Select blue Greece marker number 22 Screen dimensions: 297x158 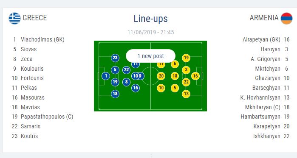(126, 70)
